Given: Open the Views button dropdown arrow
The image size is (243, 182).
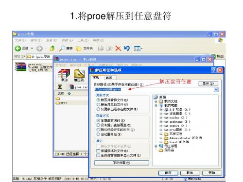Looking at the screenshot, I should [141, 49].
